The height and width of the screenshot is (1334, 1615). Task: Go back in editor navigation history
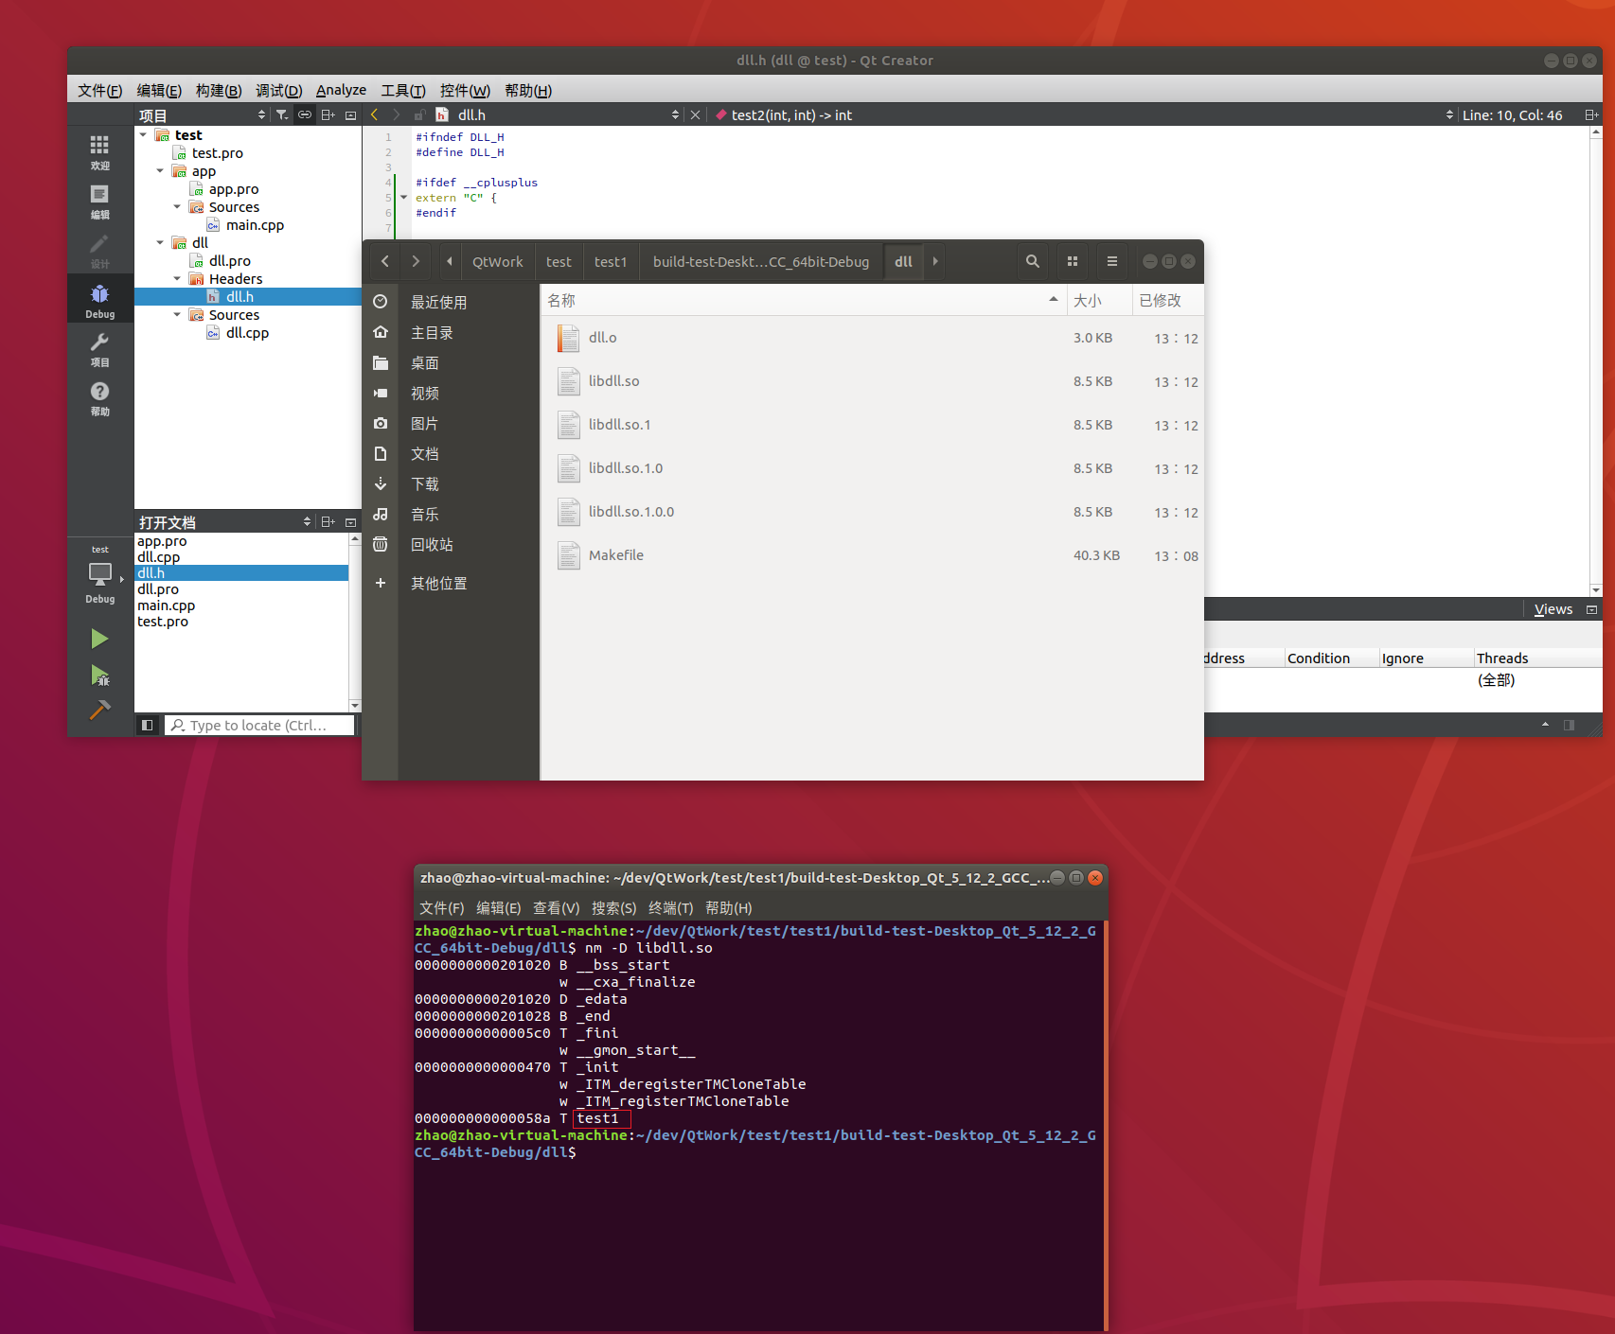point(374,114)
